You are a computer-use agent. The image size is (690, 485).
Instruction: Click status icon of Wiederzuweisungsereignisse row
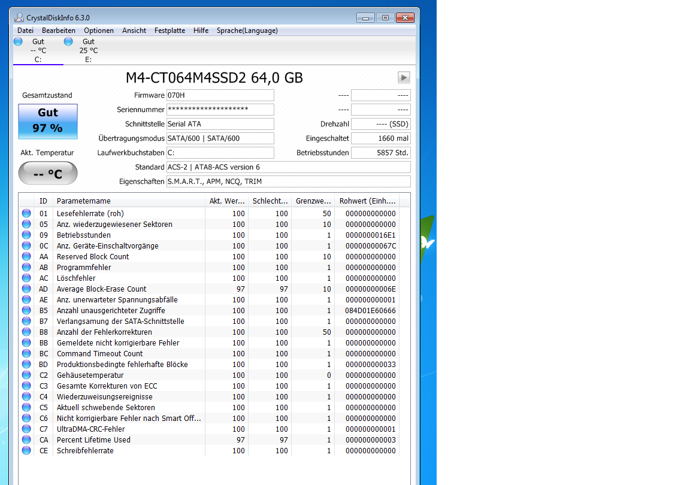coord(26,396)
